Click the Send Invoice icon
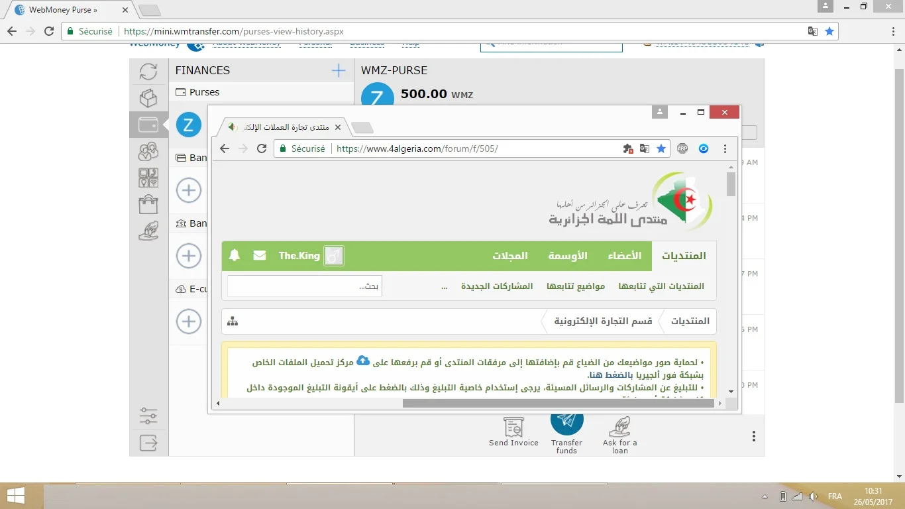Screen dimensions: 905x509 pyautogui.click(x=513, y=427)
